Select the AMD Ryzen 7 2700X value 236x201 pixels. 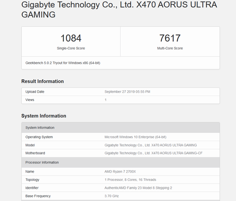coord(120,172)
